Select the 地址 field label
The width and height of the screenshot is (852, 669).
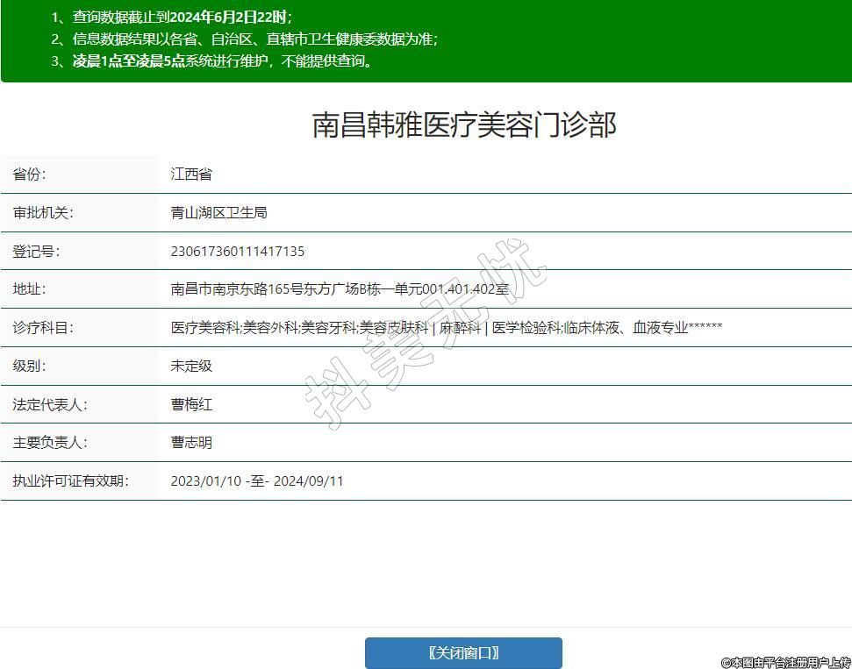pyautogui.click(x=29, y=289)
